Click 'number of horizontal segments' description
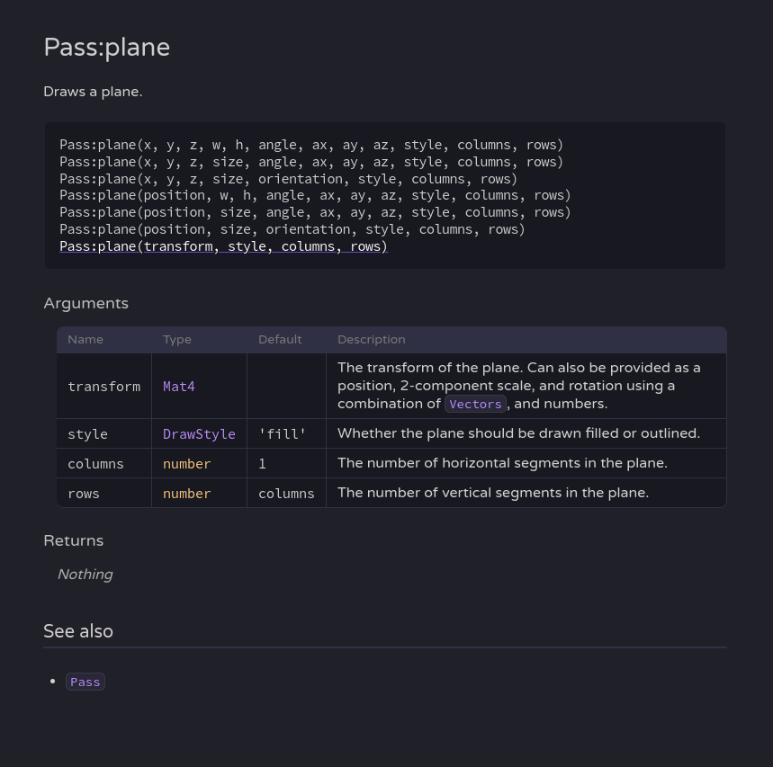Image resolution: width=773 pixels, height=767 pixels. coord(502,463)
